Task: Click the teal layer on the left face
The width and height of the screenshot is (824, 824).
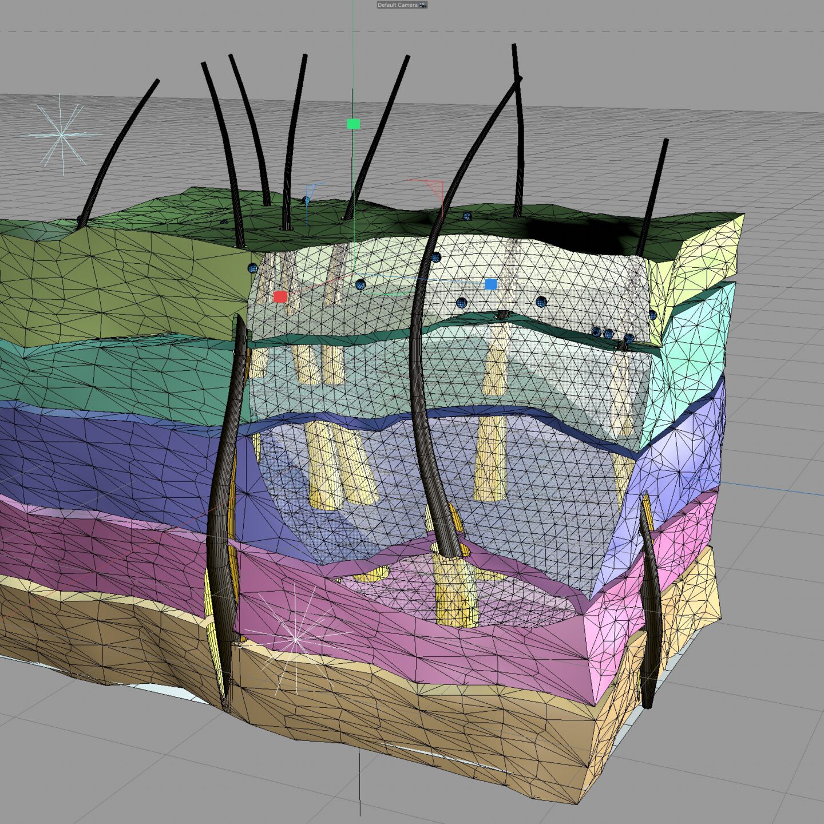Action: click(x=114, y=372)
